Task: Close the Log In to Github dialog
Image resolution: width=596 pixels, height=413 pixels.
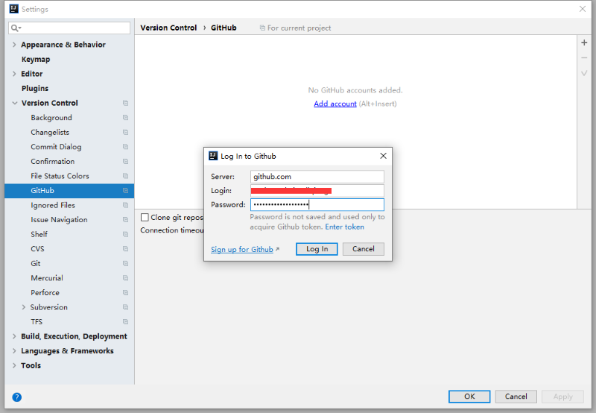Action: [383, 157]
